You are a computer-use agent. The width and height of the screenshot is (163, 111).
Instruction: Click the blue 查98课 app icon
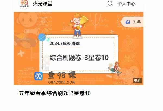[39, 76]
